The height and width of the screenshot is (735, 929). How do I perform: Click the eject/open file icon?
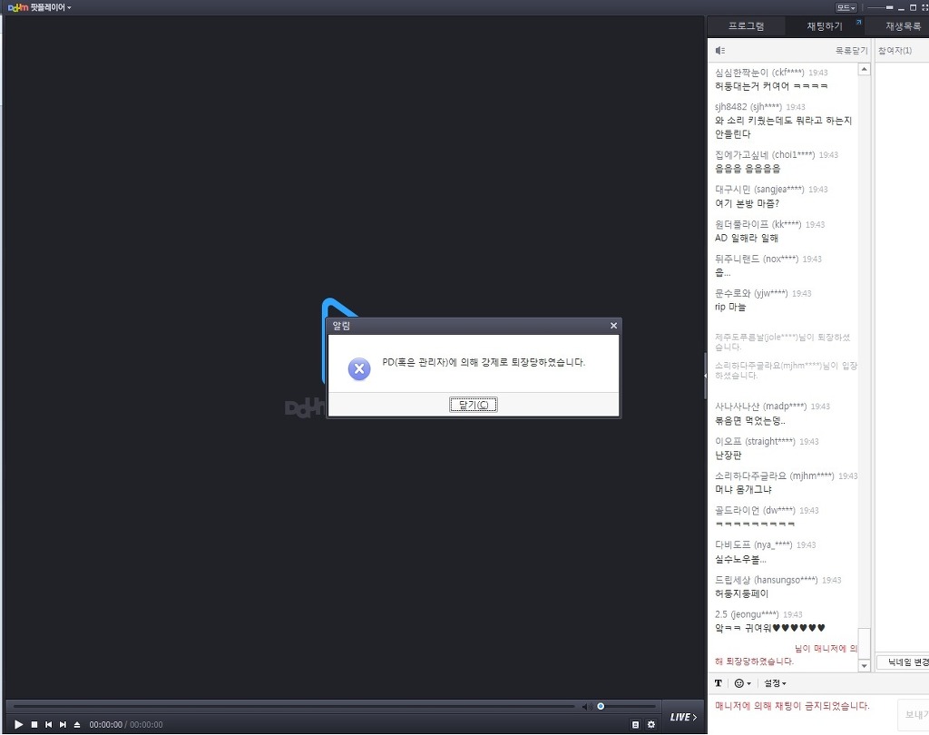(77, 724)
